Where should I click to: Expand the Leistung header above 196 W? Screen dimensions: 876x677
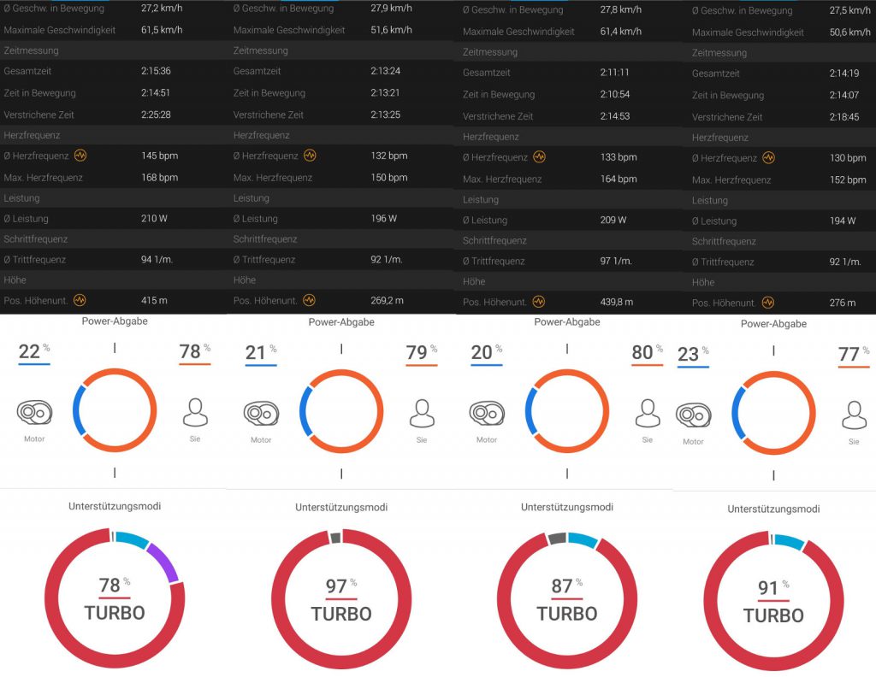251,197
